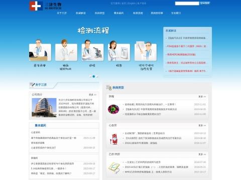Open the 心血管疾病的个体化治疗 article
This screenshot has height=180, width=241.
[43, 147]
